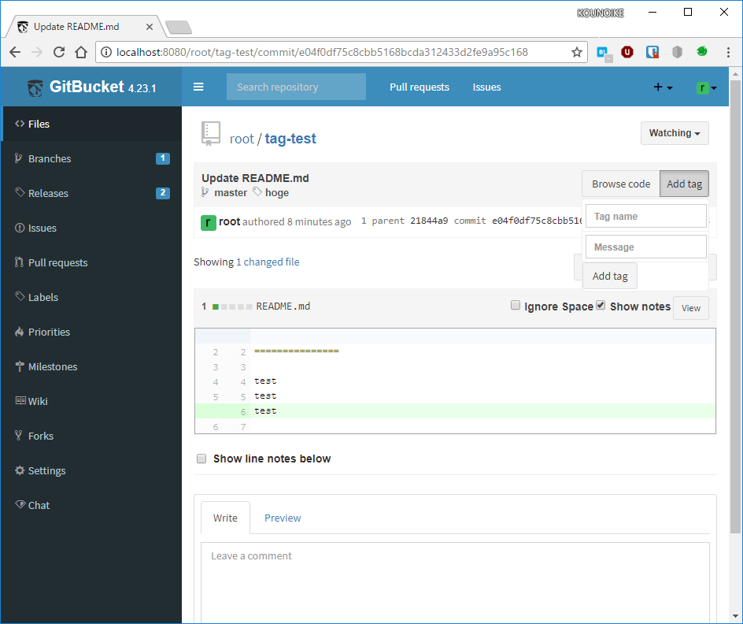This screenshot has height=624, width=743.
Task: Click the root user avatar in commit info
Action: tap(209, 222)
